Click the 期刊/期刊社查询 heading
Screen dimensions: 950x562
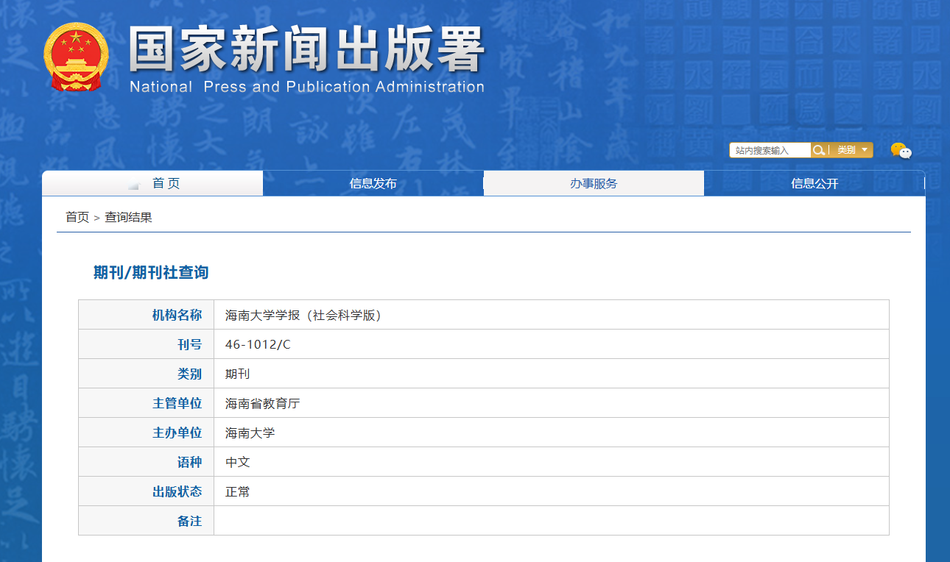point(151,272)
